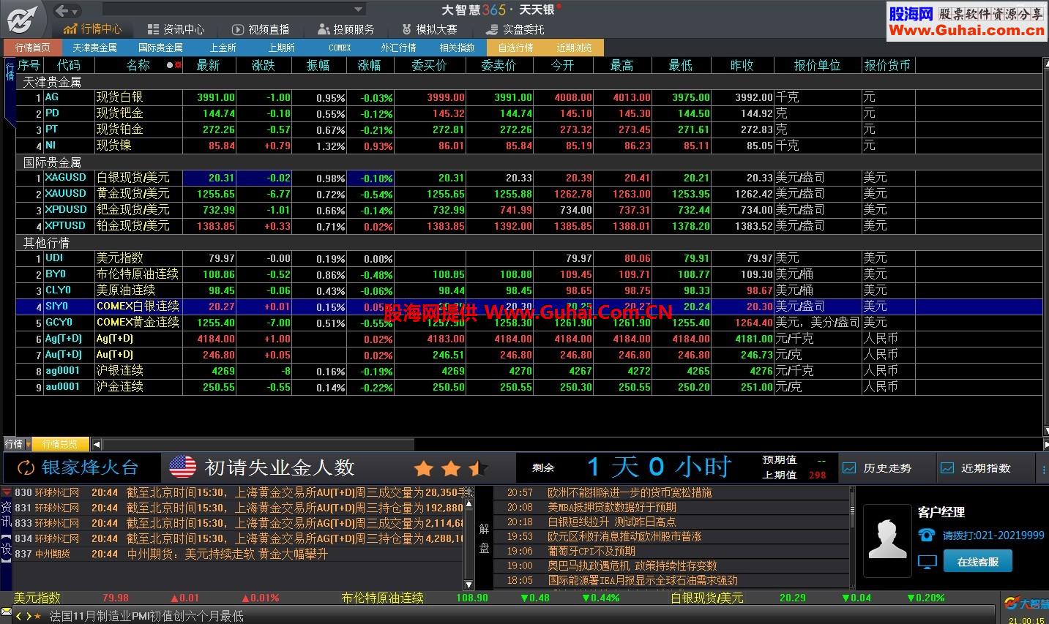1049x624 pixels.
Task: Click up arrow of news list scrollbar
Action: pos(469,505)
